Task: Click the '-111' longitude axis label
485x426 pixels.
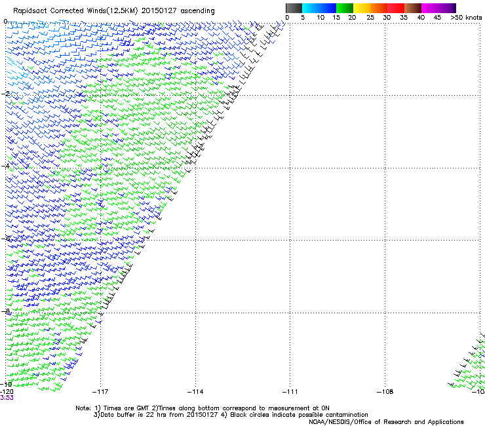Action: 290,392
